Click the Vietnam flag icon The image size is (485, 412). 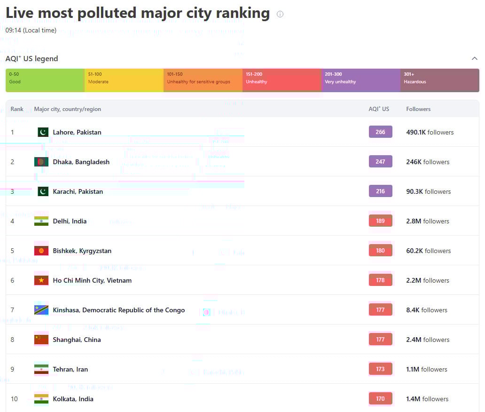click(41, 280)
